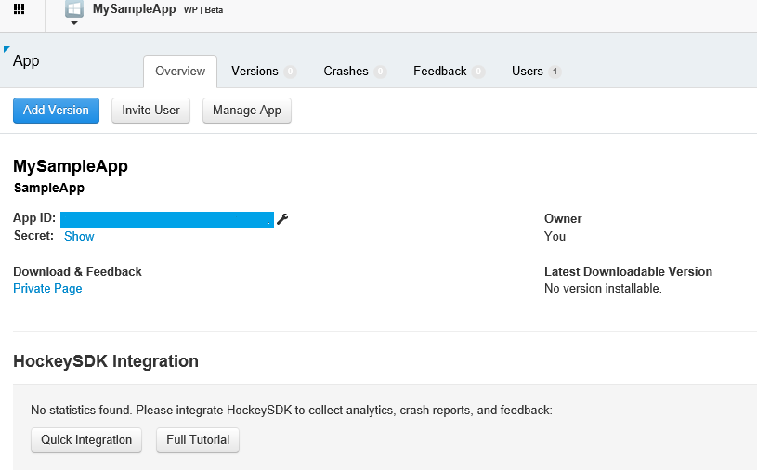Screen dimensions: 757x470
Task: View the Users tab
Action: (527, 72)
